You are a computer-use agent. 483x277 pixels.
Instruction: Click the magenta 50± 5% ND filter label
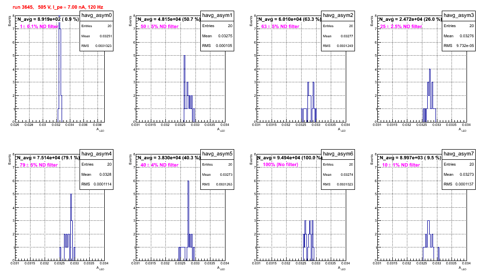pyautogui.click(x=160, y=27)
